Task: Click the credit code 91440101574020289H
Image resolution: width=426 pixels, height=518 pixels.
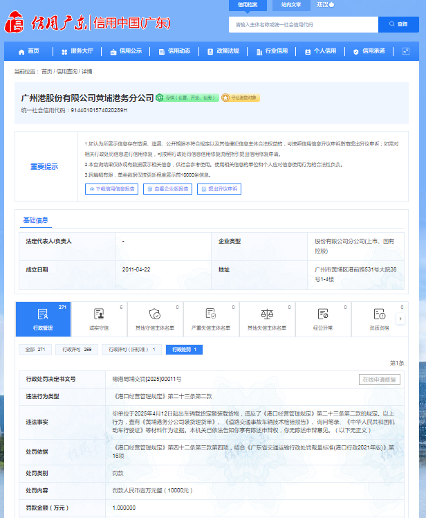Action: 99,110
